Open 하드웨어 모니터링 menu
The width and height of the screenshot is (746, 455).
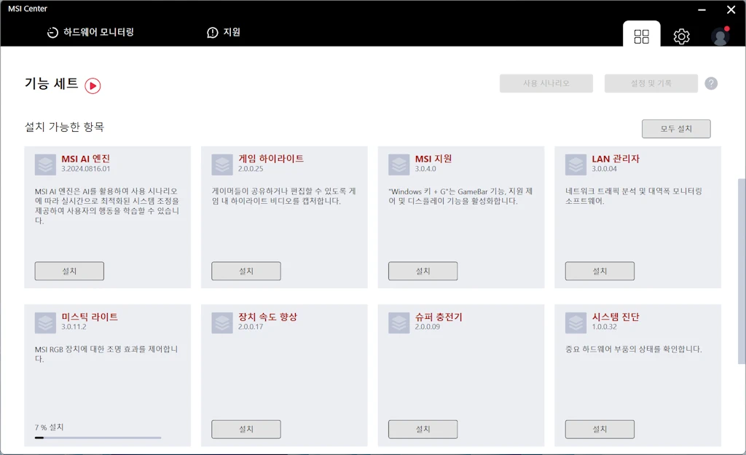(x=90, y=32)
